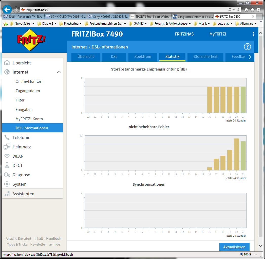Open the three-dot menu in FRITZ!Box header

(x=253, y=34)
